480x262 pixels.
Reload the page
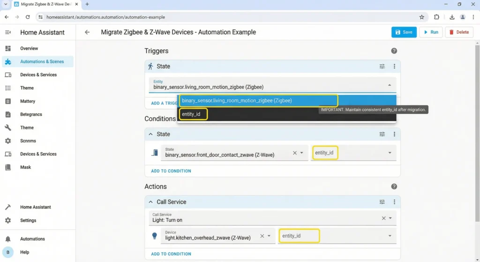click(28, 17)
